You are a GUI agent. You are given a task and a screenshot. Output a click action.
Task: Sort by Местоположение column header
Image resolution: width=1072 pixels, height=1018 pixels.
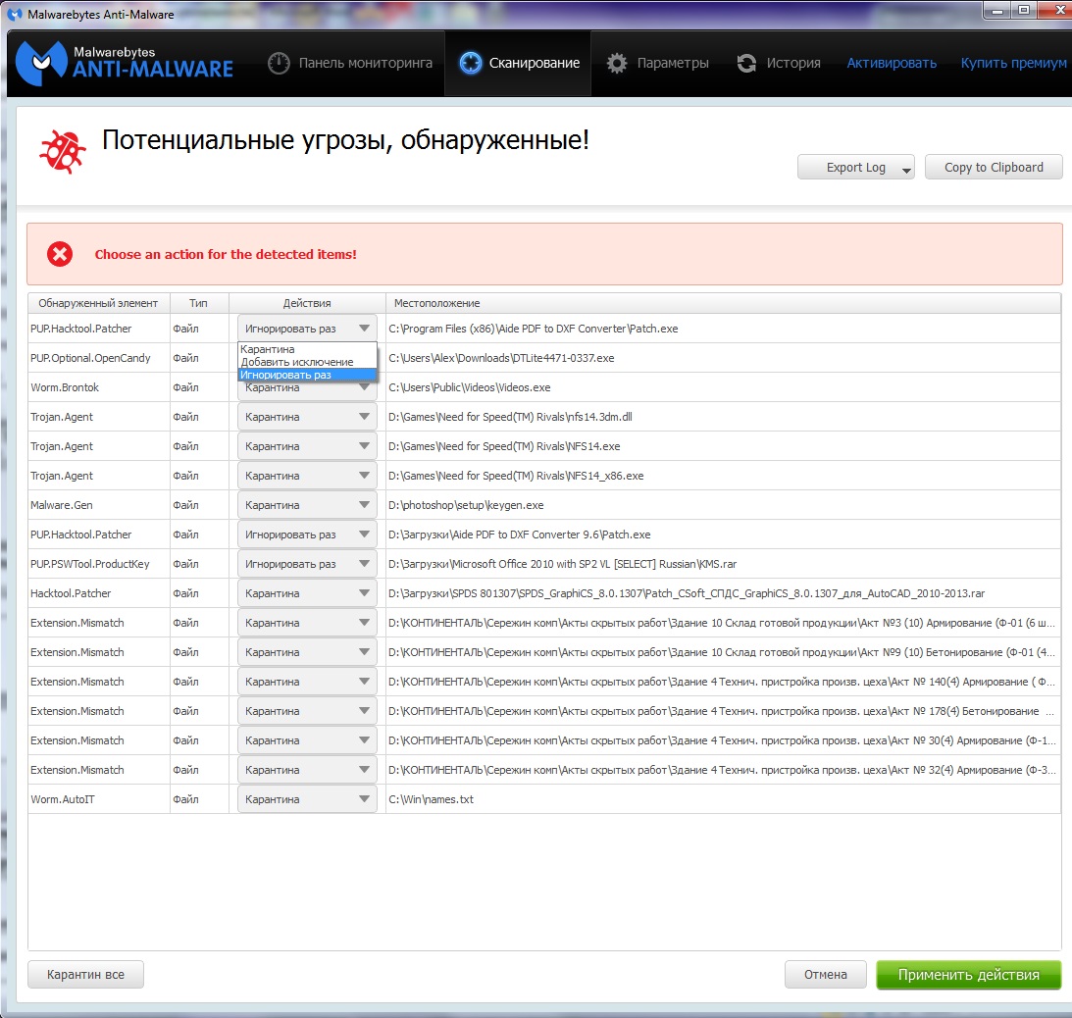[x=723, y=303]
